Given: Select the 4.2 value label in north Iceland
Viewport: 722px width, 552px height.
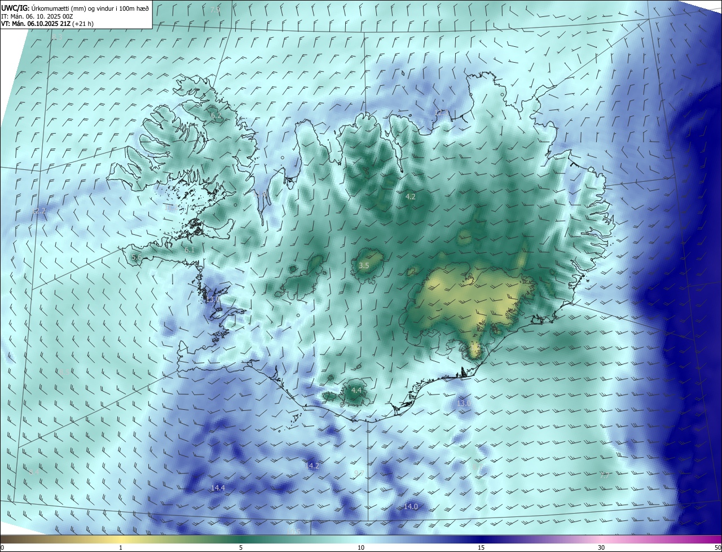Looking at the screenshot, I should 411,196.
